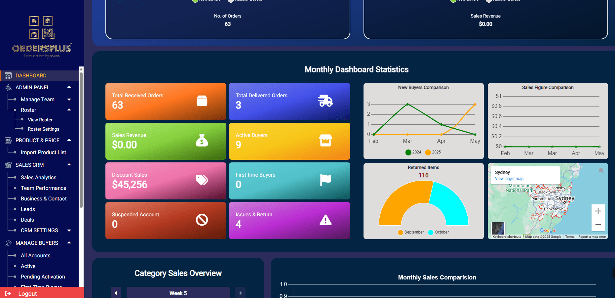Toggle the 2025 series in New Buyers chart

(433, 152)
